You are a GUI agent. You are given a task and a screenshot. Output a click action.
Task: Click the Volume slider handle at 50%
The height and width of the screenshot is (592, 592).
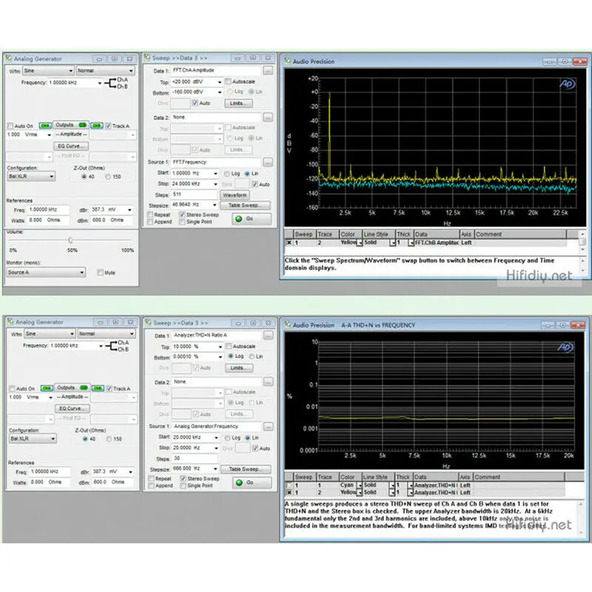[x=70, y=240]
